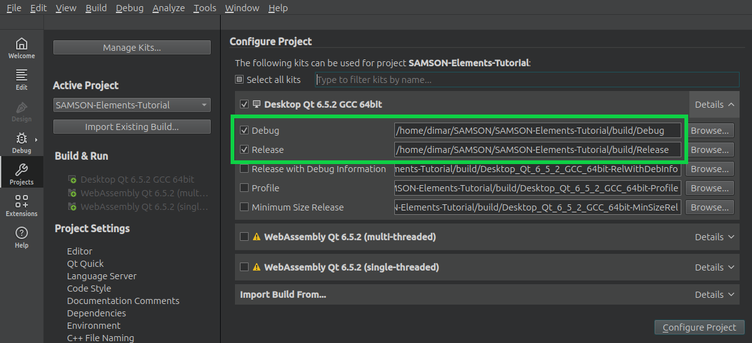Open the Edit menu
Viewport: 752px width, 343px height.
point(38,8)
